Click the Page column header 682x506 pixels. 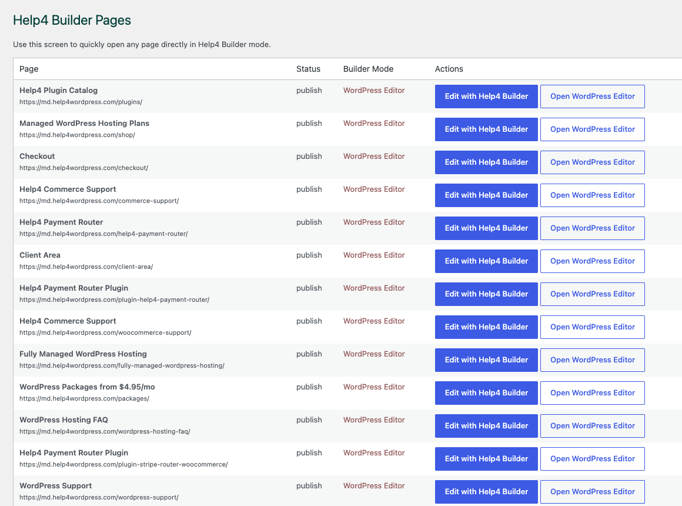tap(29, 69)
